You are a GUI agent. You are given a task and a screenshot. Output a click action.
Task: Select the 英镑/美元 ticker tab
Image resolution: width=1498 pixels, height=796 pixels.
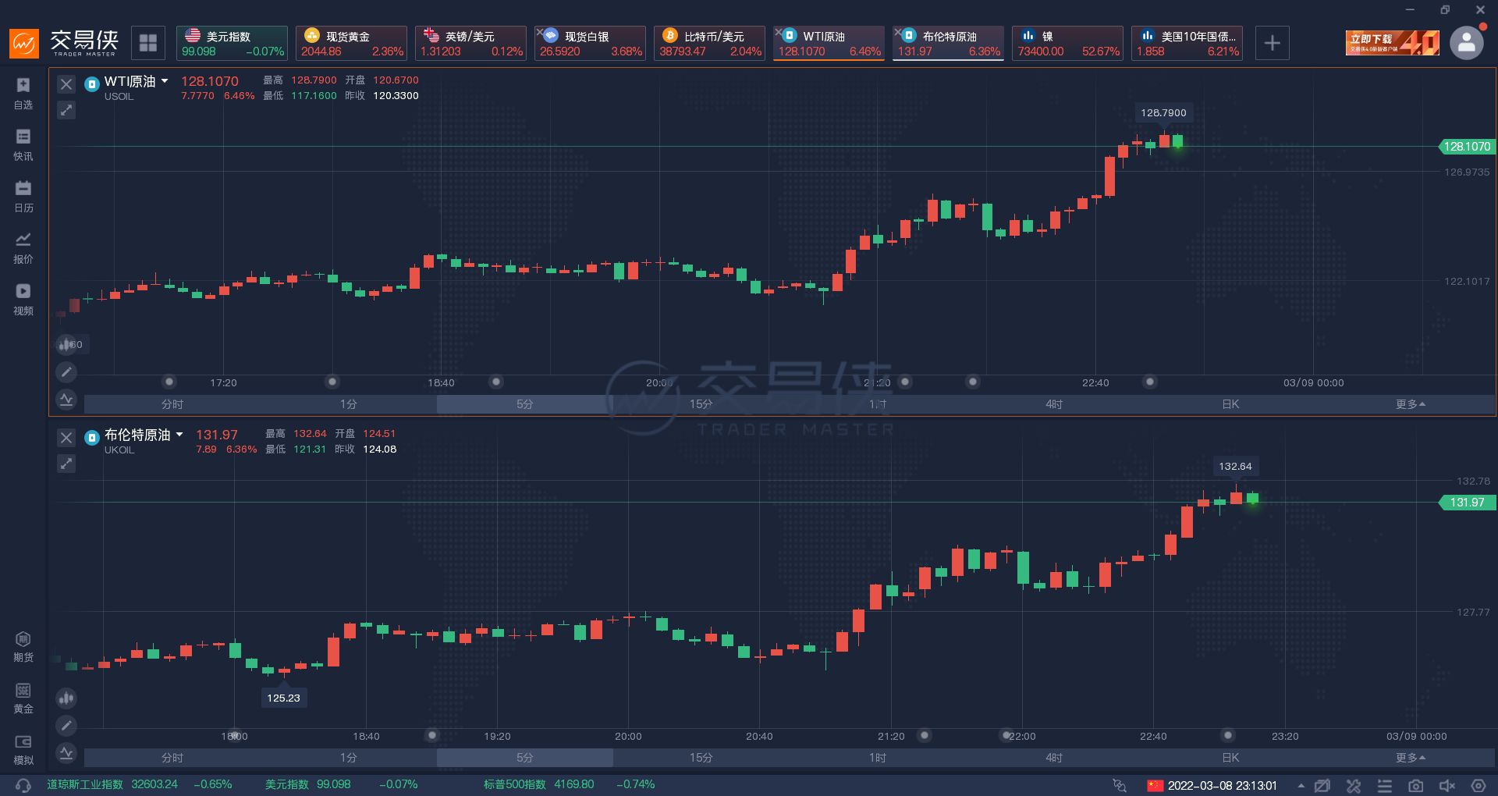coord(470,43)
